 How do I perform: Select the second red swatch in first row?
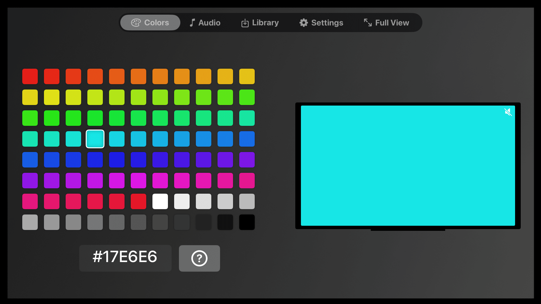[x=52, y=76]
